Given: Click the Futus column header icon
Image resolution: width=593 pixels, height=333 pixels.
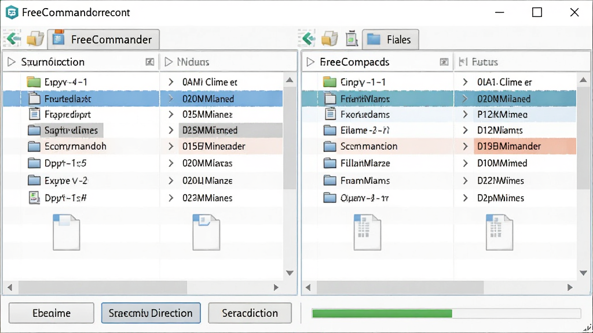Looking at the screenshot, I should coord(463,62).
